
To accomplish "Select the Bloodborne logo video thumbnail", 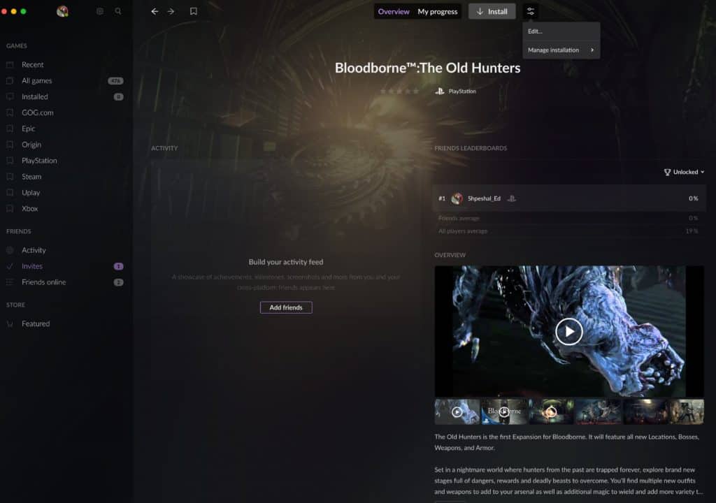I will tap(504, 411).
